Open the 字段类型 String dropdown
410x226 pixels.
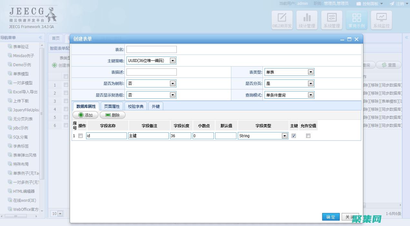point(285,136)
